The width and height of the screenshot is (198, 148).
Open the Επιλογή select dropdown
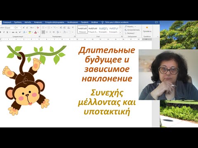[x=130, y=33]
